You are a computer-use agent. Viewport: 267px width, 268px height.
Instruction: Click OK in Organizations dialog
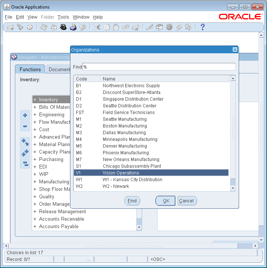pyautogui.click(x=165, y=201)
